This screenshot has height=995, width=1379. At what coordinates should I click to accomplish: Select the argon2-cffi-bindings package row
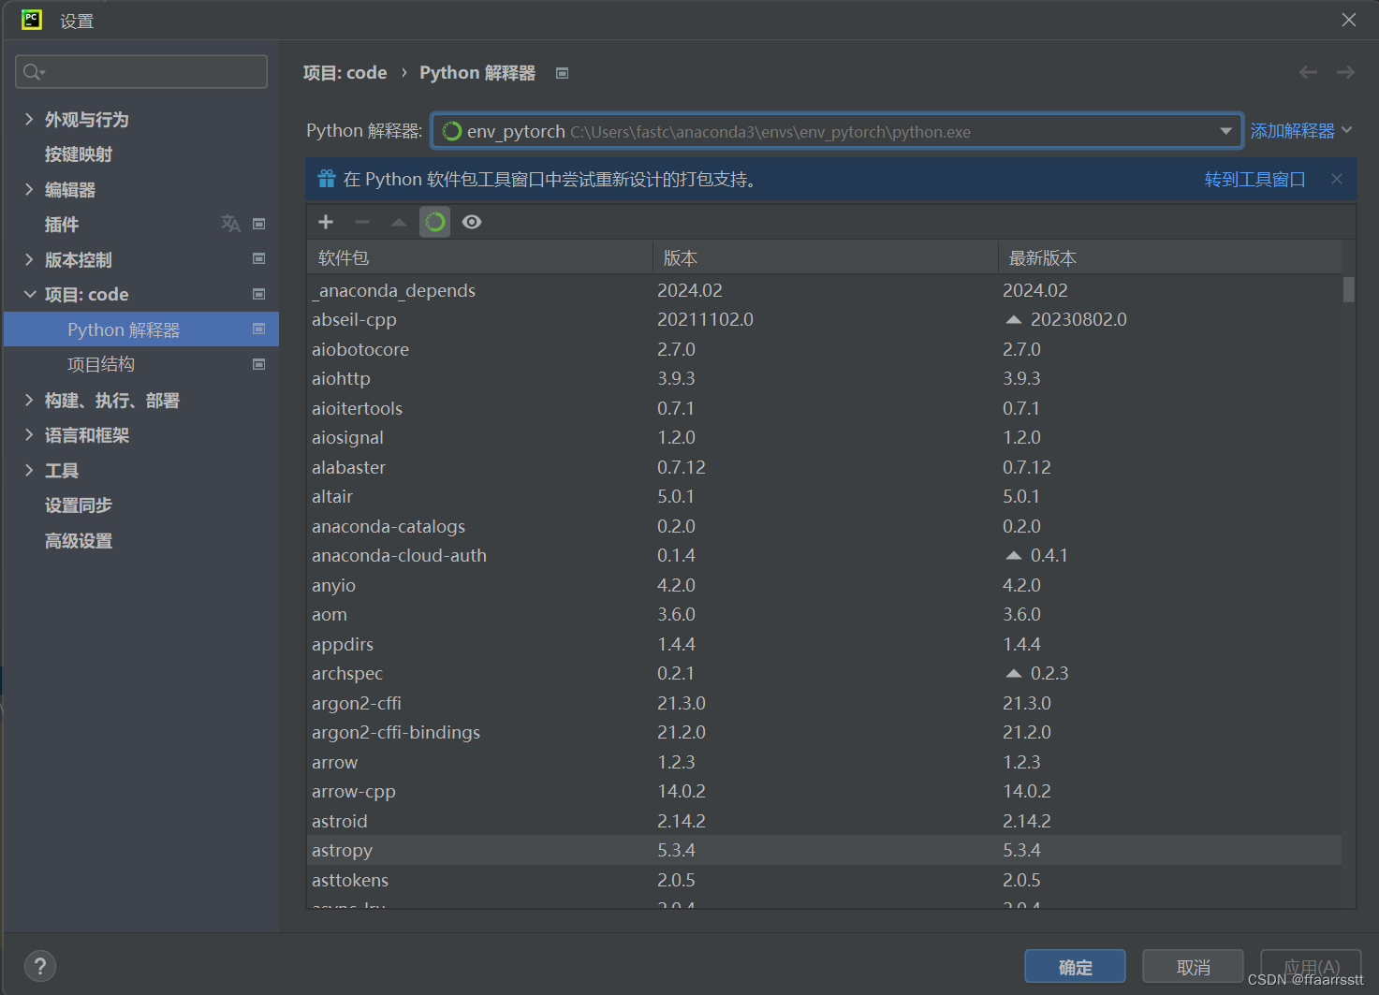coord(824,733)
